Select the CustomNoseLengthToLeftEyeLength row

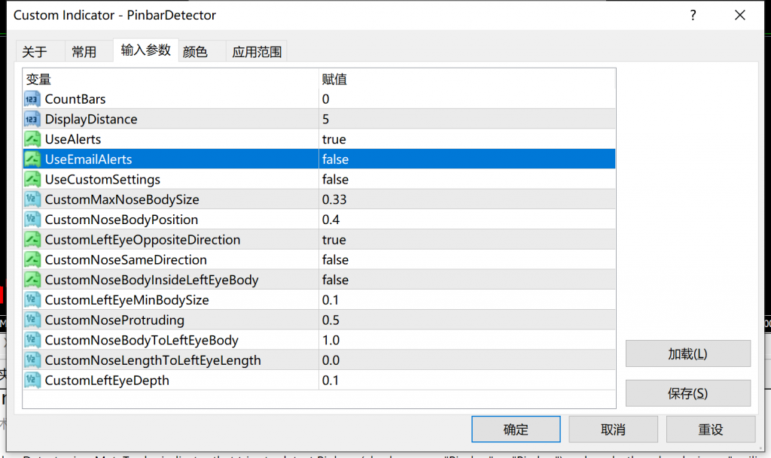[x=153, y=360]
